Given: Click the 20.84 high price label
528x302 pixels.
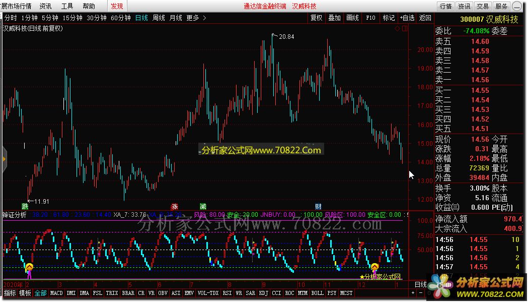Looking at the screenshot, I should pyautogui.click(x=286, y=36).
